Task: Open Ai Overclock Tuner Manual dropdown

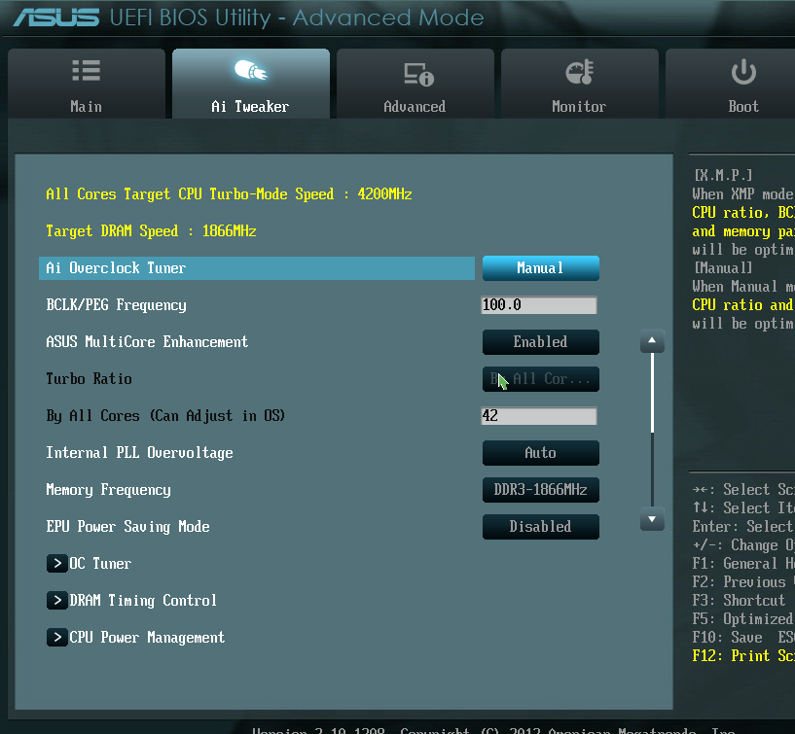Action: point(540,268)
